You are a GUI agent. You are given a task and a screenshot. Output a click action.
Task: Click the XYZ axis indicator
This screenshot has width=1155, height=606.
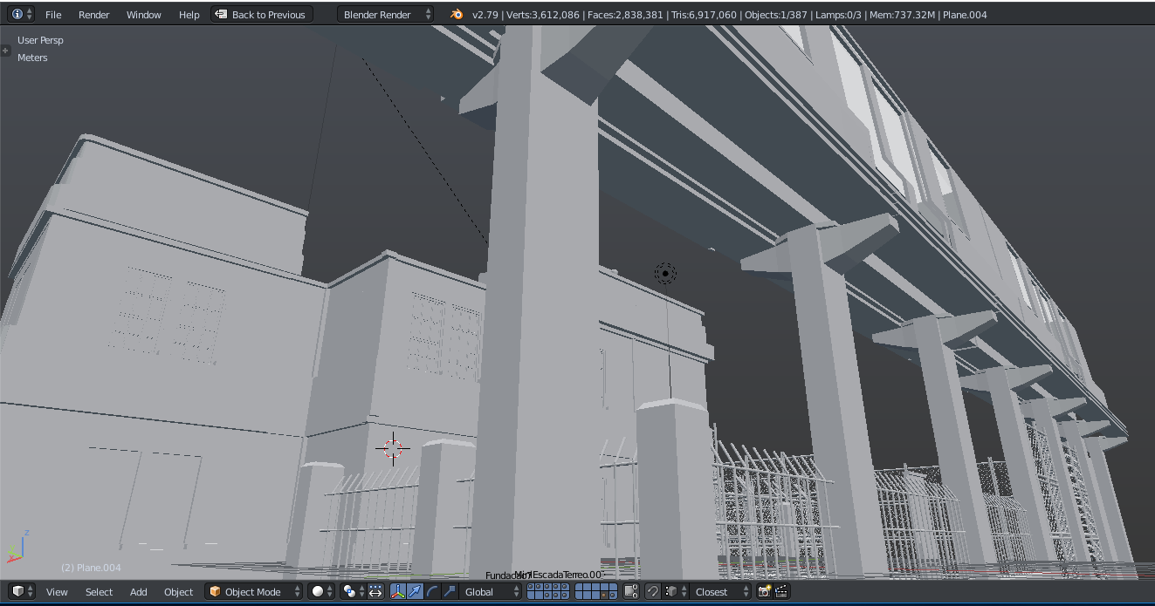coord(17,546)
